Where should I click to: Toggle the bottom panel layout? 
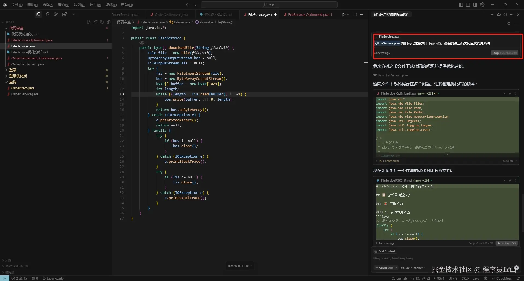pos(468,5)
